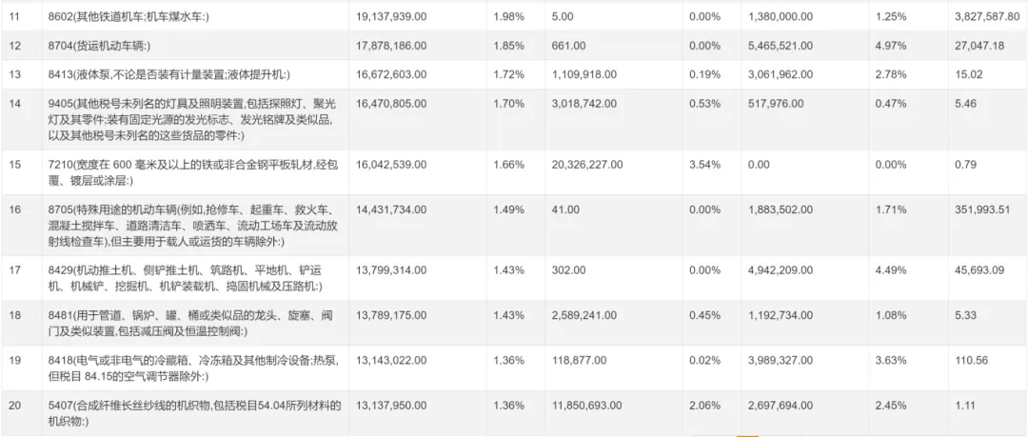The width and height of the screenshot is (1028, 437).
Task: Click the 20,326,227.00 quantity cell
Action: [x=587, y=164]
